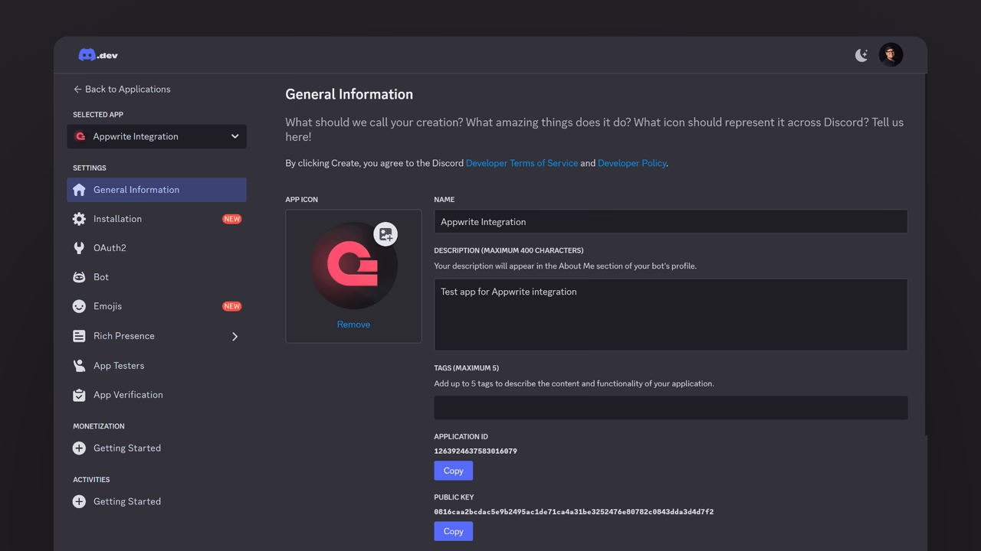Click the Tags input field

point(671,408)
